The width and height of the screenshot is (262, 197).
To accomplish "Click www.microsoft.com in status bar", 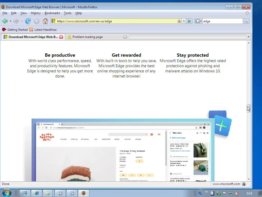I will [x=226, y=184].
